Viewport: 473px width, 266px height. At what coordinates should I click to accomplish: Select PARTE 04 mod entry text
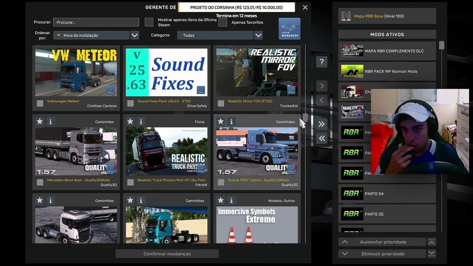[374, 194]
